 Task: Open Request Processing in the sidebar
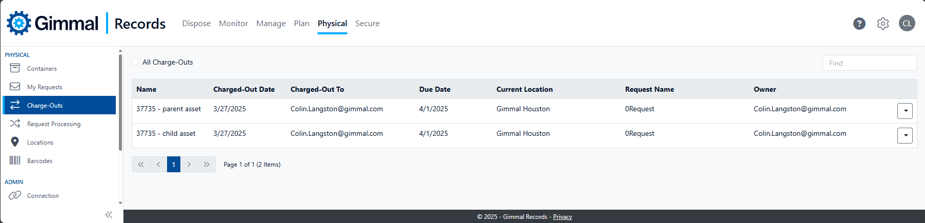coord(59,124)
